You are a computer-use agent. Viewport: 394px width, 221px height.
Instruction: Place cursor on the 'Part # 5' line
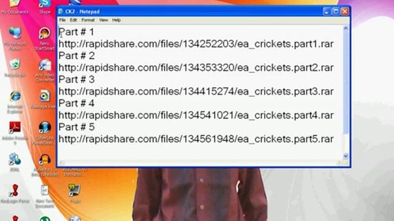coord(76,127)
